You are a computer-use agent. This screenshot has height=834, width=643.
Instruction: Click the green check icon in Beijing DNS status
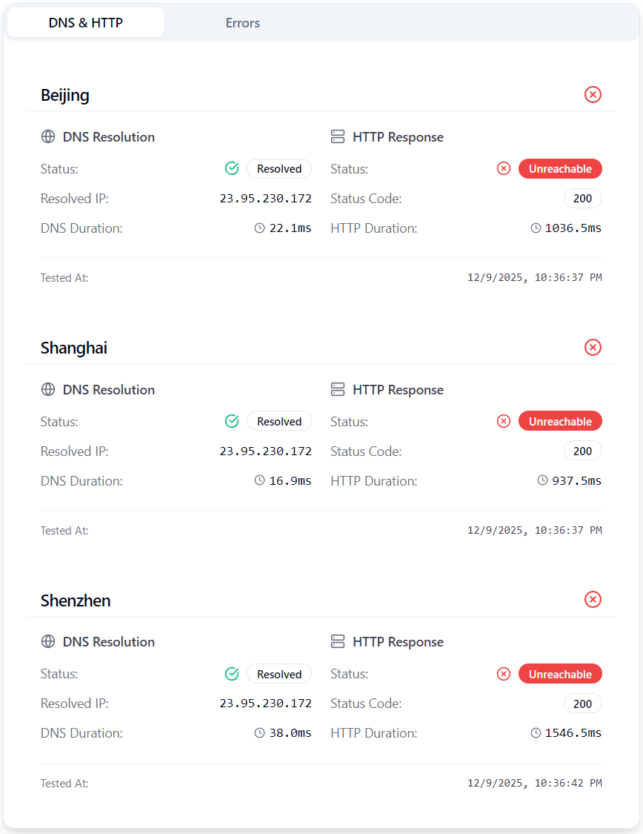(x=232, y=169)
